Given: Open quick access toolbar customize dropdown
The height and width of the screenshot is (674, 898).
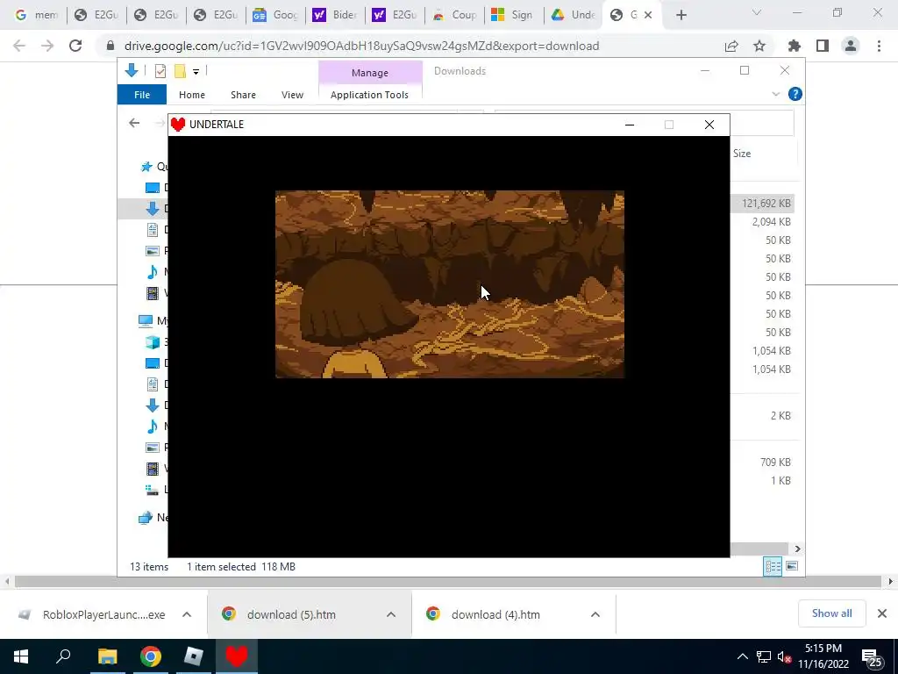Looking at the screenshot, I should [x=196, y=72].
